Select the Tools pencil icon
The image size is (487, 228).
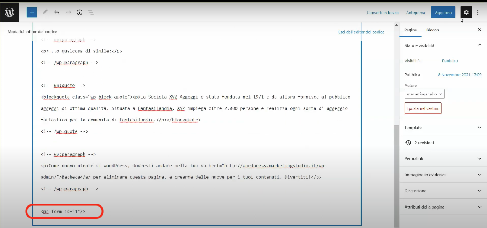coord(44,12)
